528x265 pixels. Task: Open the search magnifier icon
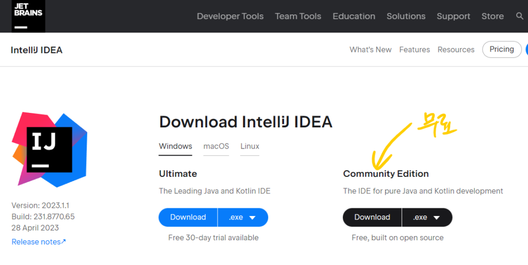coord(520,16)
